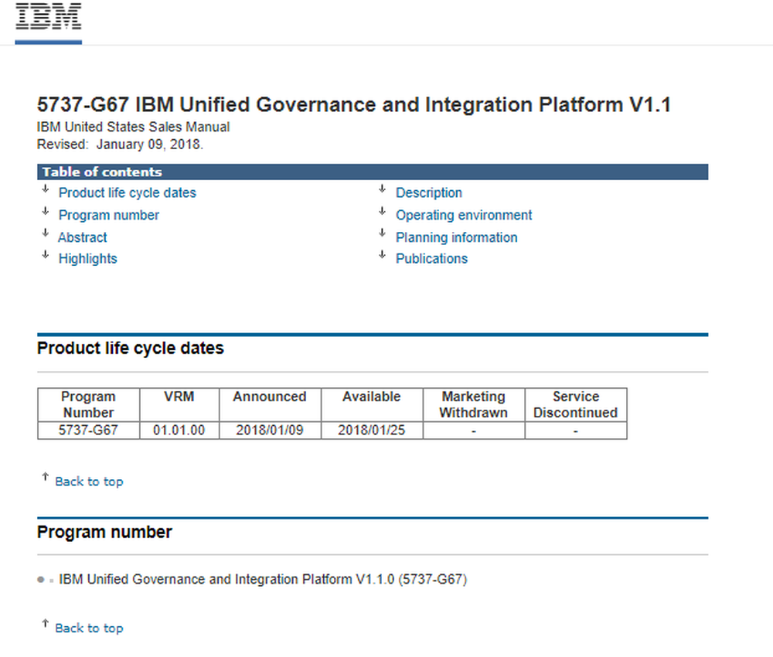
Task: Select table cell 5737-G67
Action: click(88, 431)
